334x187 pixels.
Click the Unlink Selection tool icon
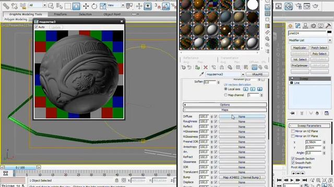(15, 6)
